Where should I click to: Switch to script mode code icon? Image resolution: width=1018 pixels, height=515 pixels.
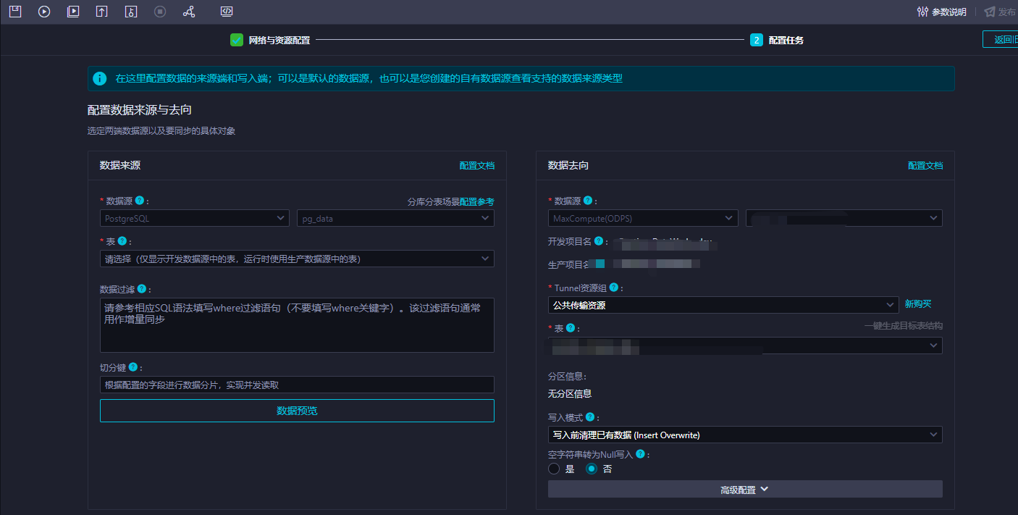[227, 12]
